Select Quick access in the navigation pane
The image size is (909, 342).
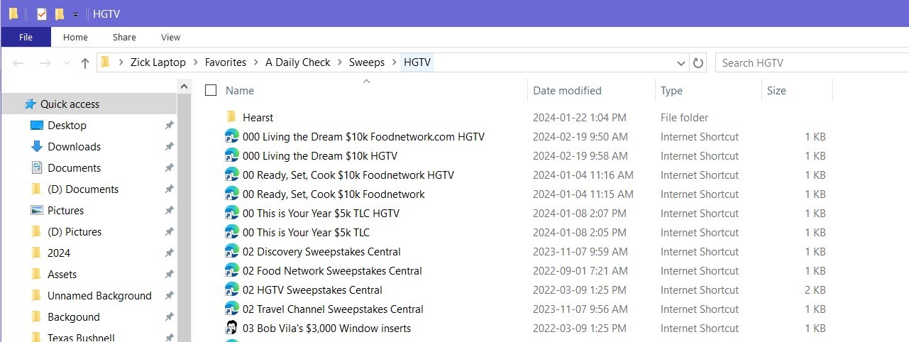[x=89, y=104]
